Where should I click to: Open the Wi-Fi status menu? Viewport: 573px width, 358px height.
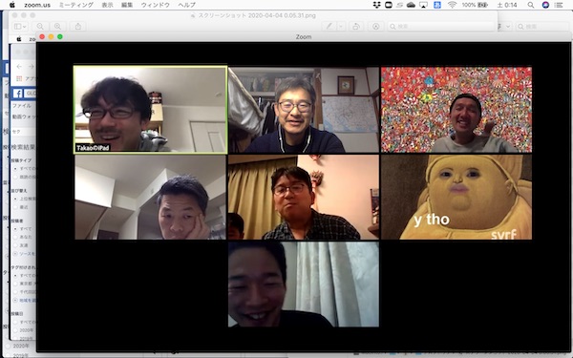click(x=452, y=5)
